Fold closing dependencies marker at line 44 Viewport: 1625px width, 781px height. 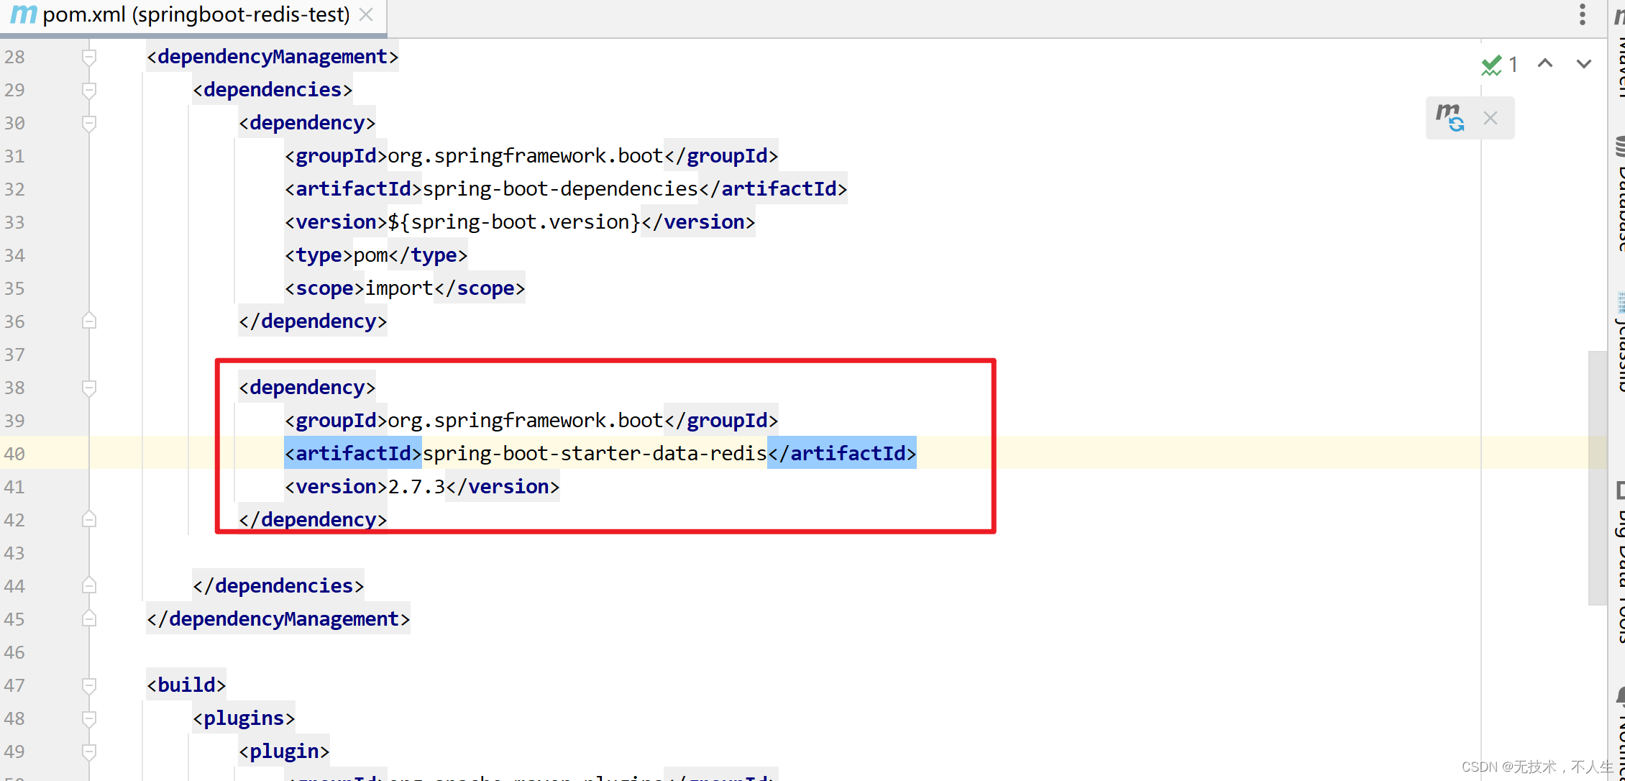89,585
